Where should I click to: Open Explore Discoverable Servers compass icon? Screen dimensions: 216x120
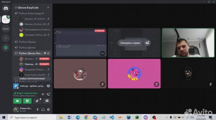pos(6,47)
